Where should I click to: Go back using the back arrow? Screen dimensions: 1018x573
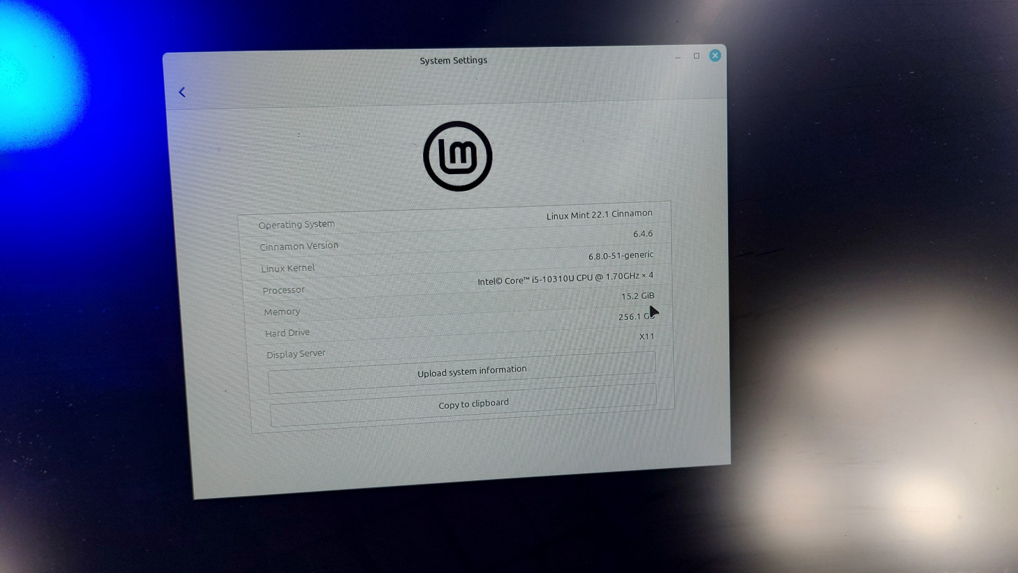(x=182, y=93)
